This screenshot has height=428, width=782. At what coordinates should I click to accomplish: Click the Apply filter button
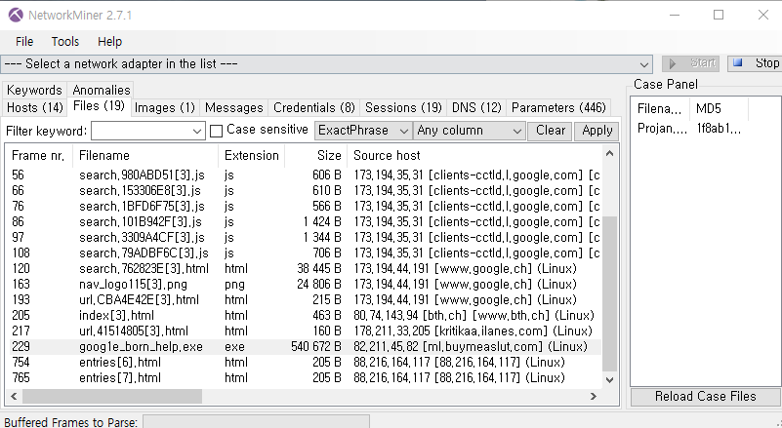[597, 131]
